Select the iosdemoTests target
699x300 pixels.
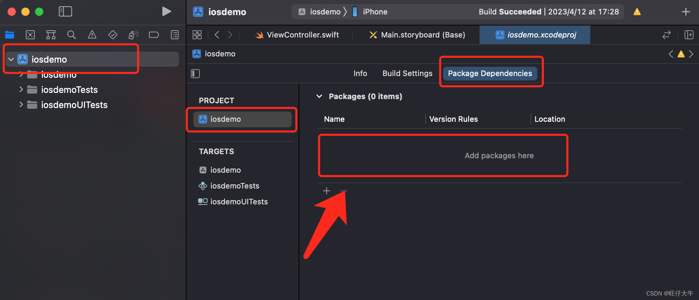[x=229, y=186]
